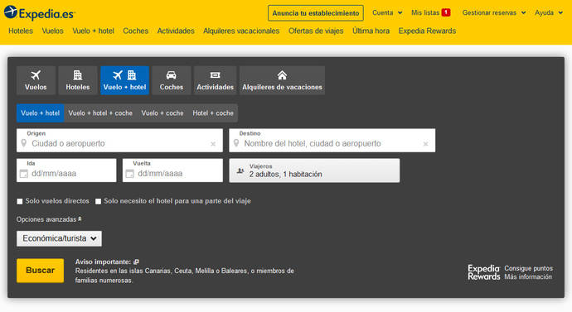Viewport: 572px width, 312px height.
Task: Click the calendar icon in Ida field
Action: 24,174
